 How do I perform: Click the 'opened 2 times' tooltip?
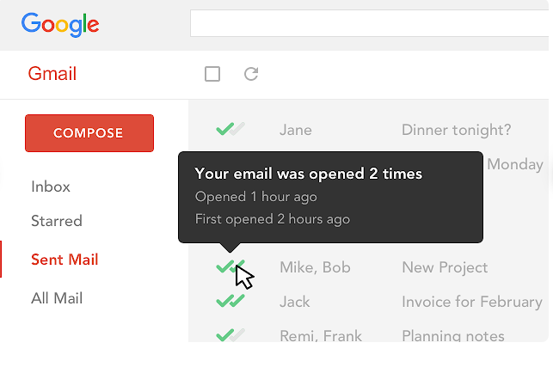(309, 196)
